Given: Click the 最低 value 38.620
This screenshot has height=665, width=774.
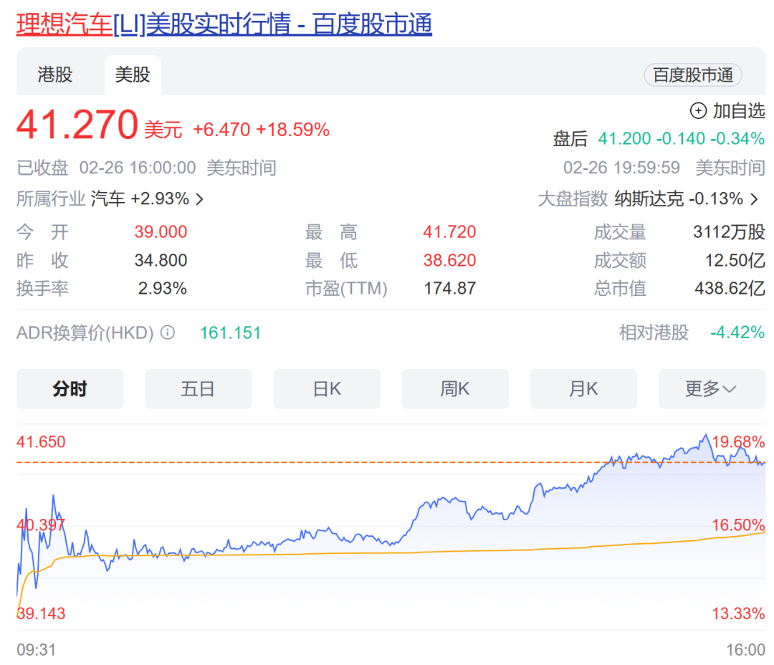Looking at the screenshot, I should (x=449, y=260).
